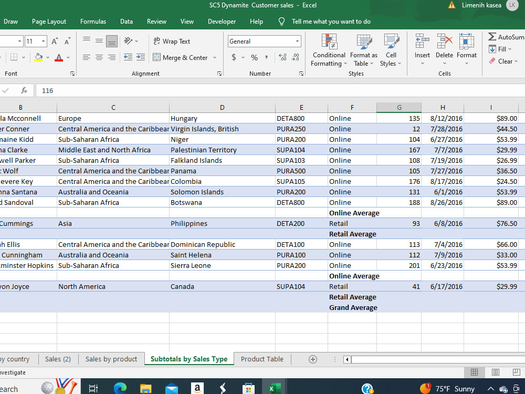Add a new worksheet
This screenshot has width=525, height=394.
pyautogui.click(x=313, y=359)
